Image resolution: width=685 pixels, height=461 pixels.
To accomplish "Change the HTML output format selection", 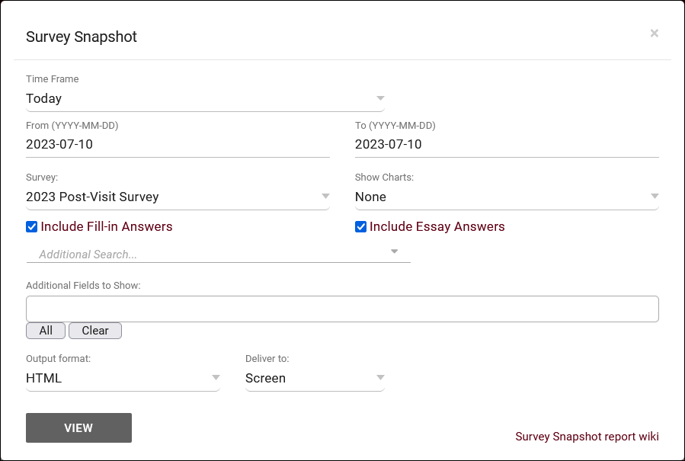I will tap(116, 378).
